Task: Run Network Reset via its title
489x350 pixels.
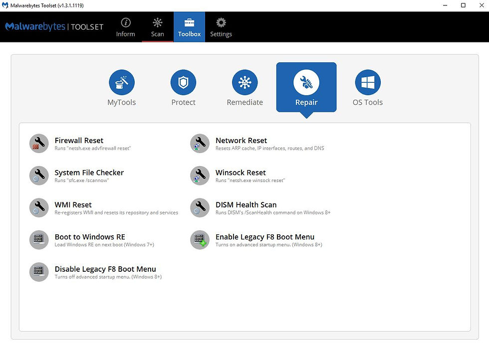Action: 242,141
